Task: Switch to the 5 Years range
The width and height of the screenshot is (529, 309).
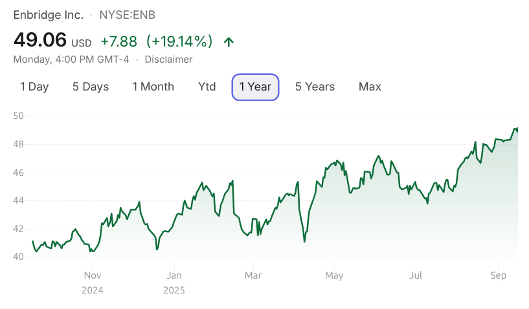Action: 315,87
